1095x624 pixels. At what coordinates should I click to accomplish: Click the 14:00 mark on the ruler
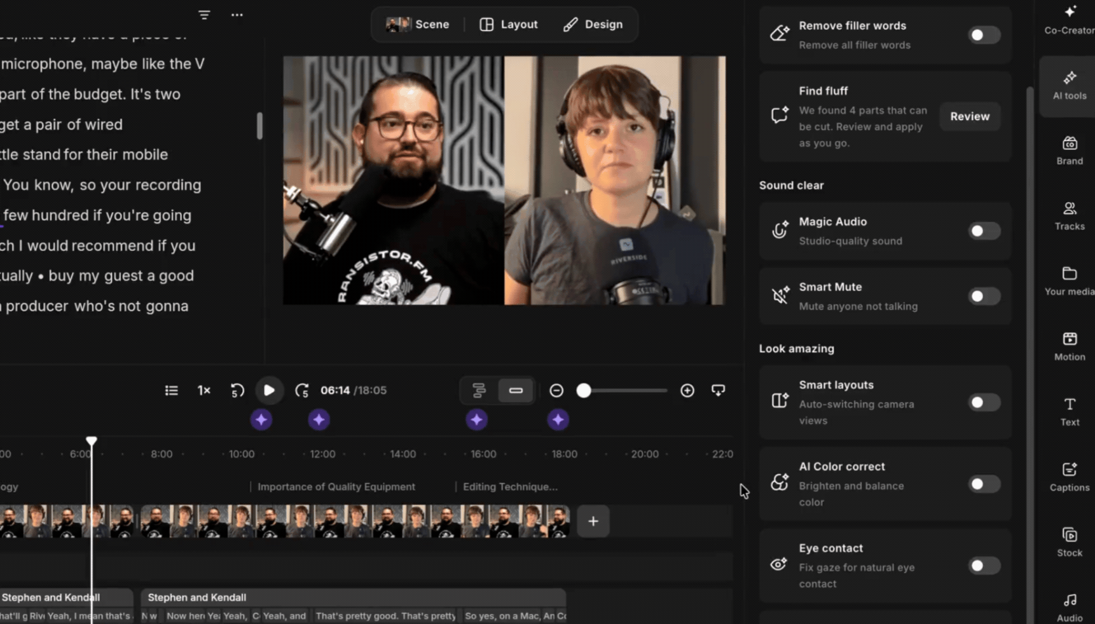click(x=403, y=454)
